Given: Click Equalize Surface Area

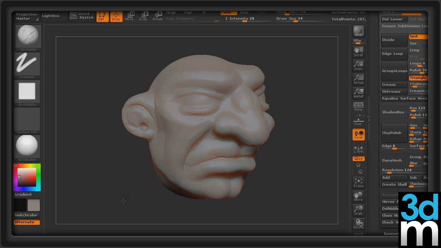Looking at the screenshot, I should point(405,99).
